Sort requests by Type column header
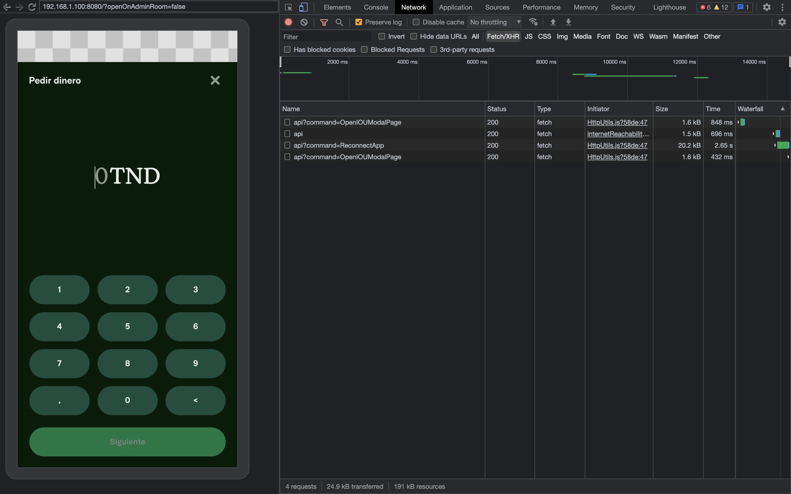This screenshot has width=791, height=494. click(559, 109)
